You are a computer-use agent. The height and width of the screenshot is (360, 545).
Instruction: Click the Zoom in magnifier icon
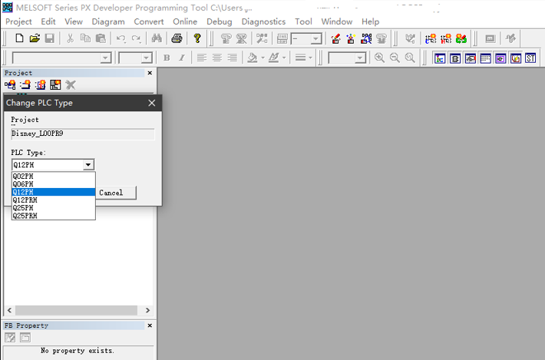[x=379, y=58]
